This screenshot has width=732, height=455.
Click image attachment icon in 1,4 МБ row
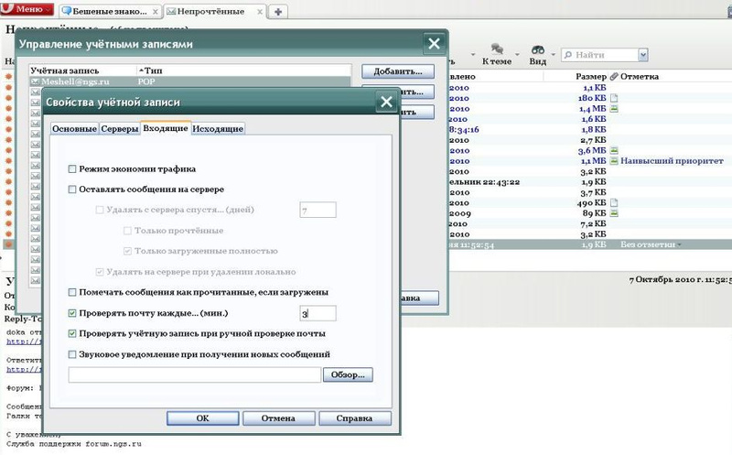click(614, 108)
